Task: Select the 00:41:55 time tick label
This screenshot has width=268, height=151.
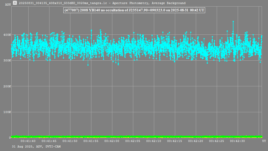Action: 91,141
